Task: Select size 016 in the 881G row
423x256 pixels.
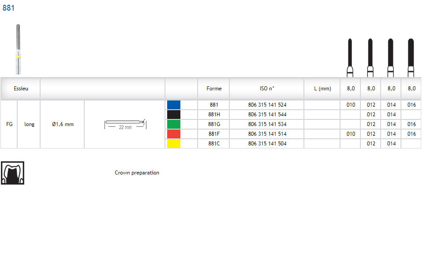Action: (412, 124)
